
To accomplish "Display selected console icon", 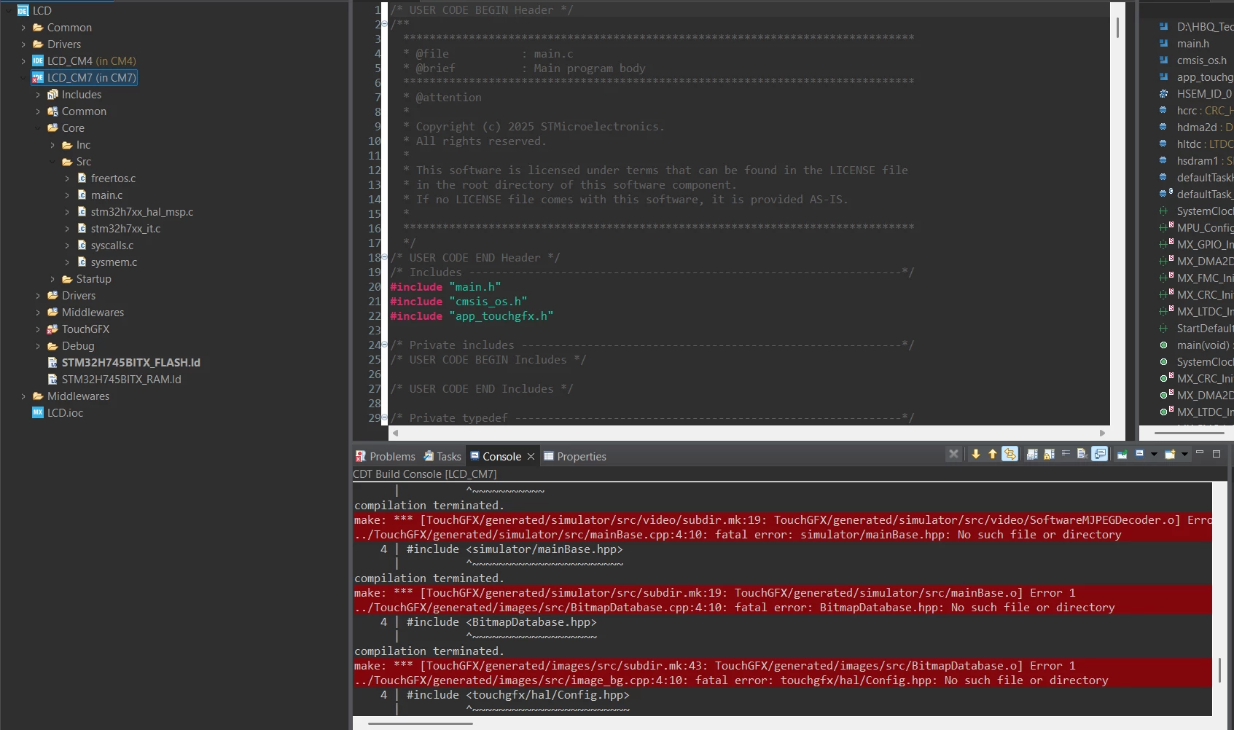I will (1140, 453).
